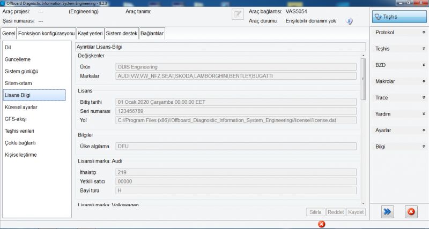429x229 pixels.
Task: Expand the Yardım section
Action: click(398, 114)
